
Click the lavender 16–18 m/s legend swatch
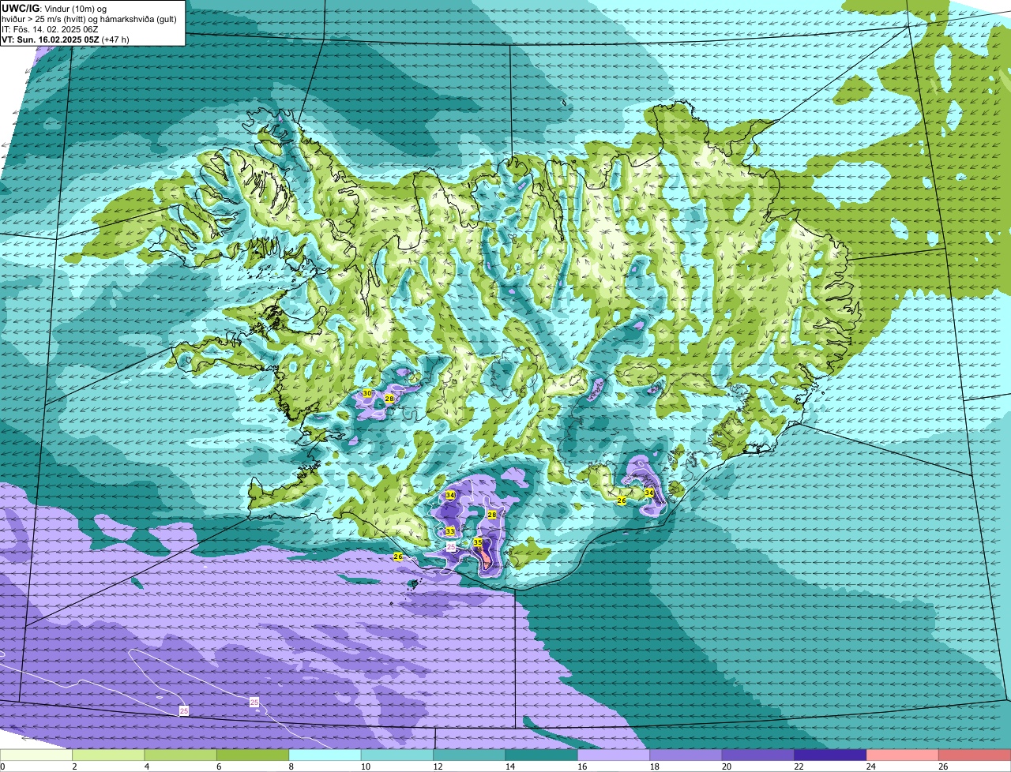point(614,755)
